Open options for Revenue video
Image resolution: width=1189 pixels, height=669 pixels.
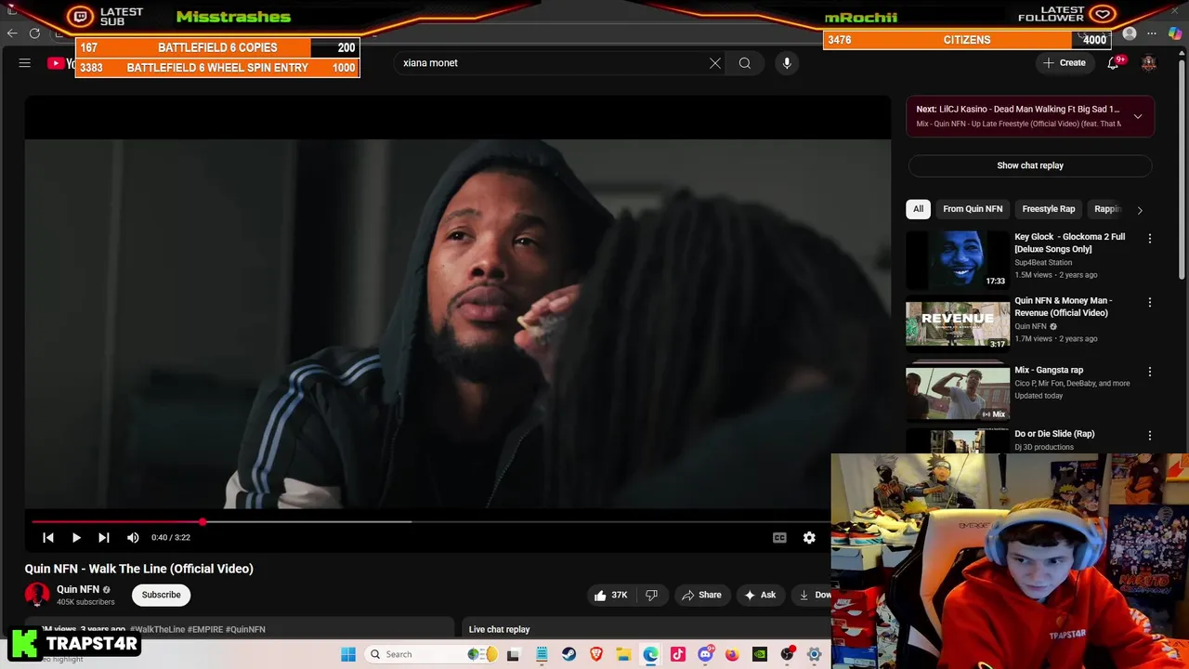pos(1150,303)
